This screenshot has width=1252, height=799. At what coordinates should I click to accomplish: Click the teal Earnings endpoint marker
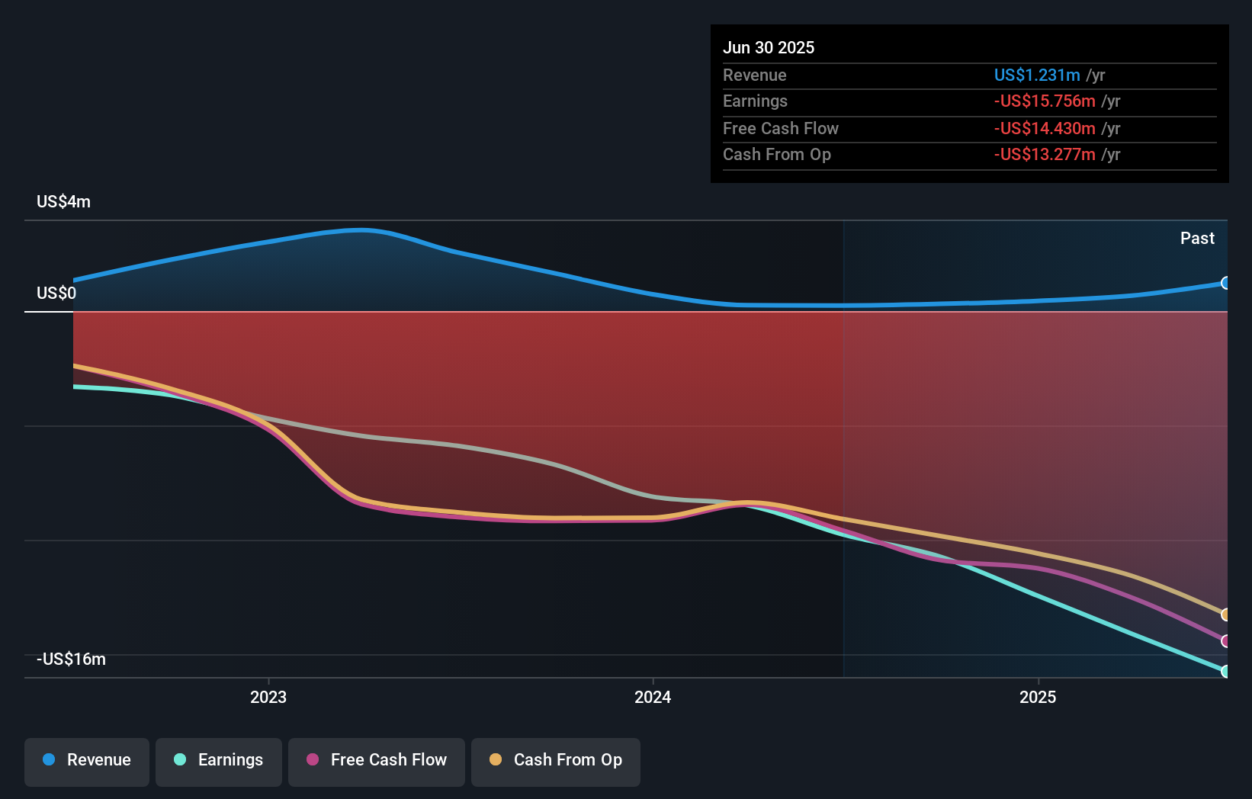tap(1225, 672)
